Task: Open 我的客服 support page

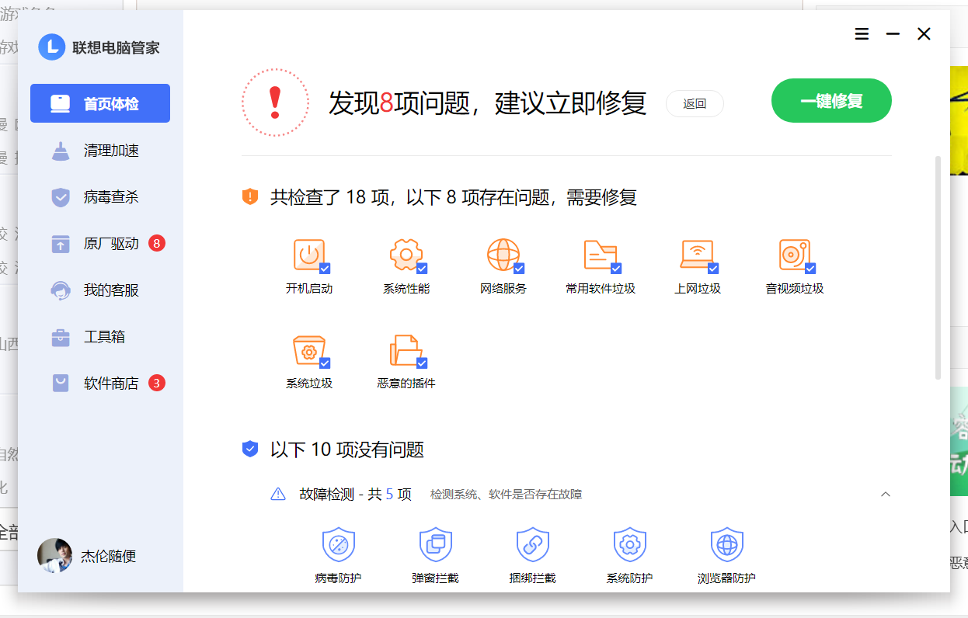Action: coord(100,290)
